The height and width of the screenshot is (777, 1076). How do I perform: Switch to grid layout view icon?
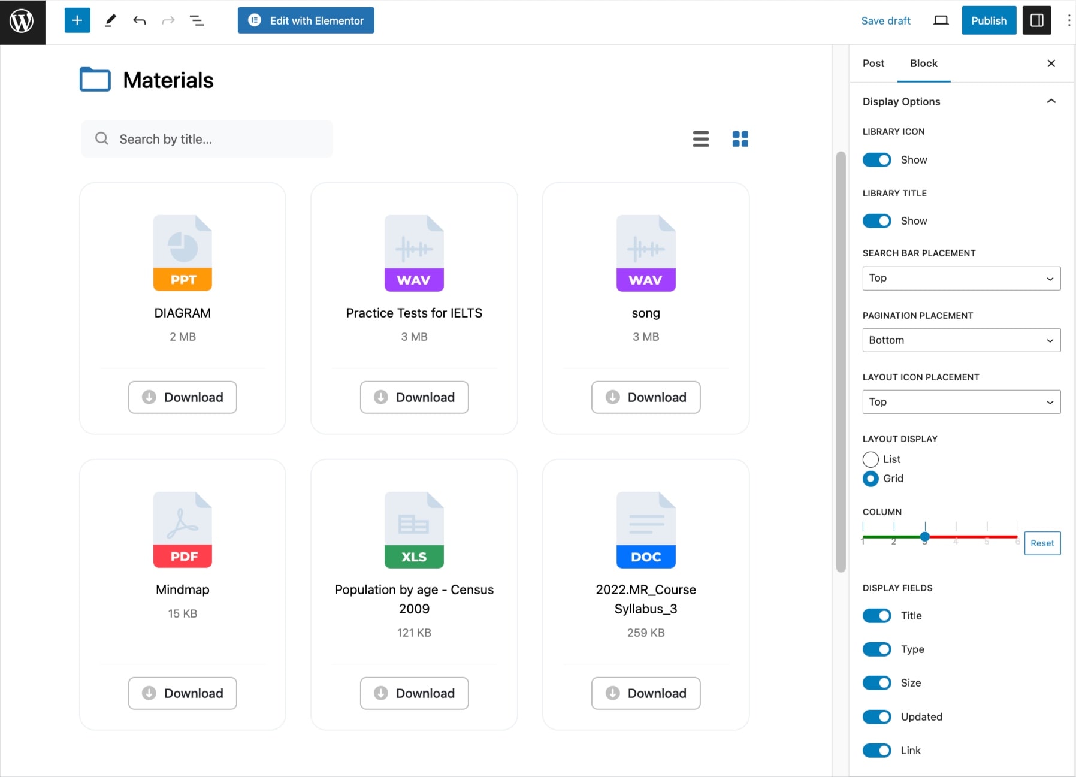click(x=740, y=139)
